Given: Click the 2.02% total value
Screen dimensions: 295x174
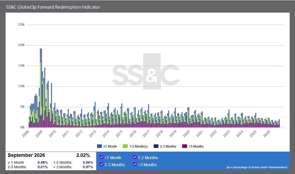Looking at the screenshot, I should coord(83,155).
